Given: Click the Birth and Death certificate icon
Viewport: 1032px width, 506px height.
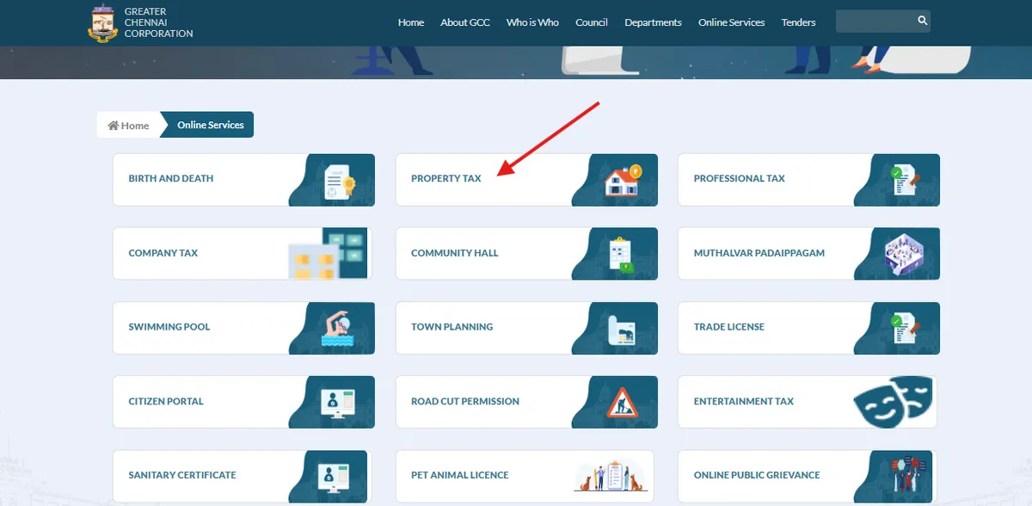Looking at the screenshot, I should pos(339,181).
